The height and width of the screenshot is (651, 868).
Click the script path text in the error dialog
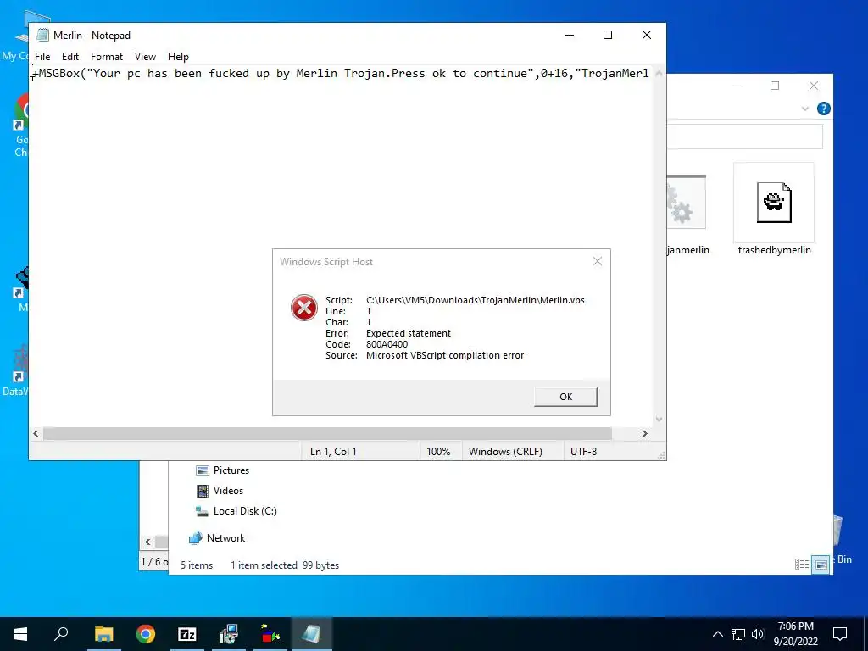click(475, 300)
